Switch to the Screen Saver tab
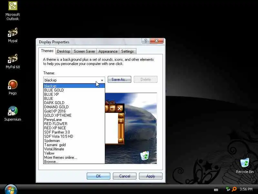258x194 pixels. [x=84, y=51]
